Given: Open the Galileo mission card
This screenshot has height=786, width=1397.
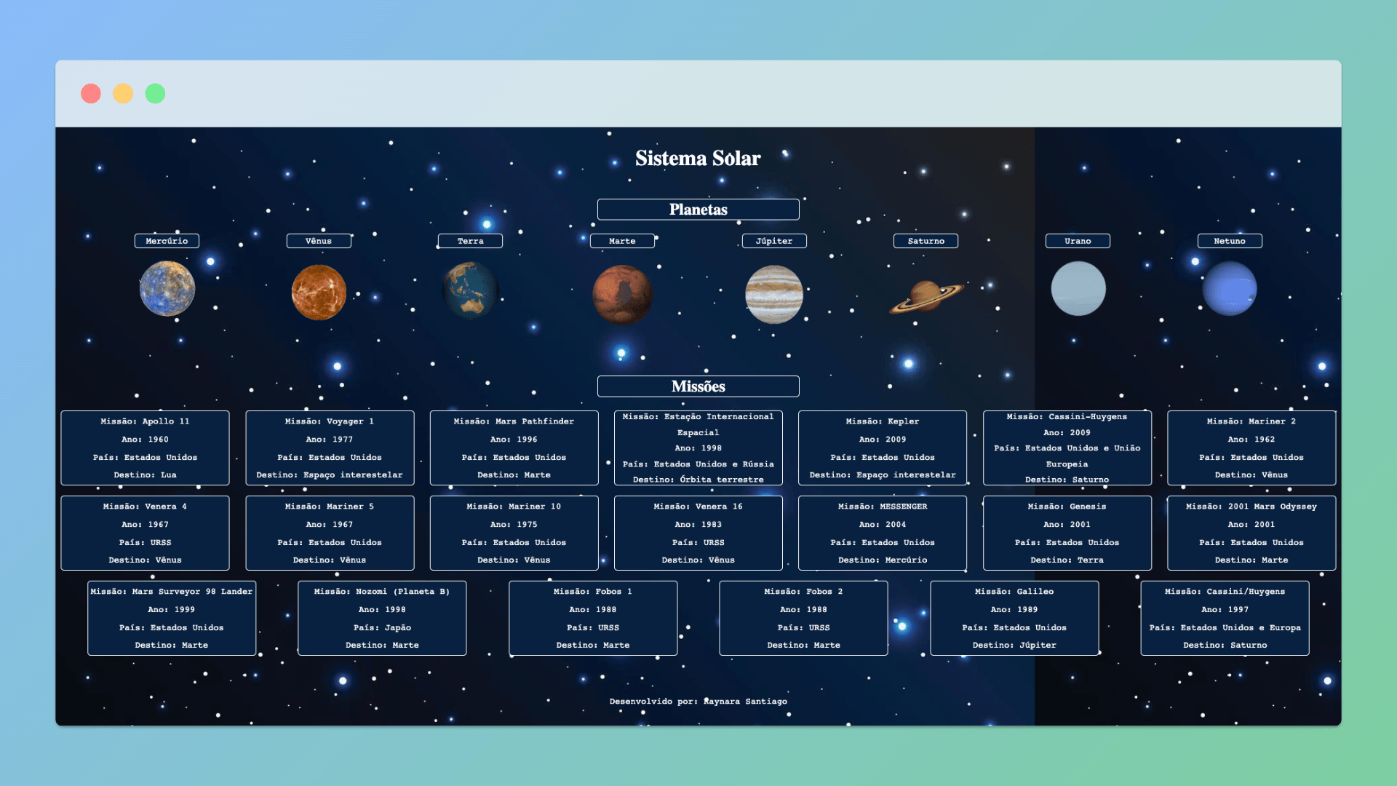Looking at the screenshot, I should 1014,618.
